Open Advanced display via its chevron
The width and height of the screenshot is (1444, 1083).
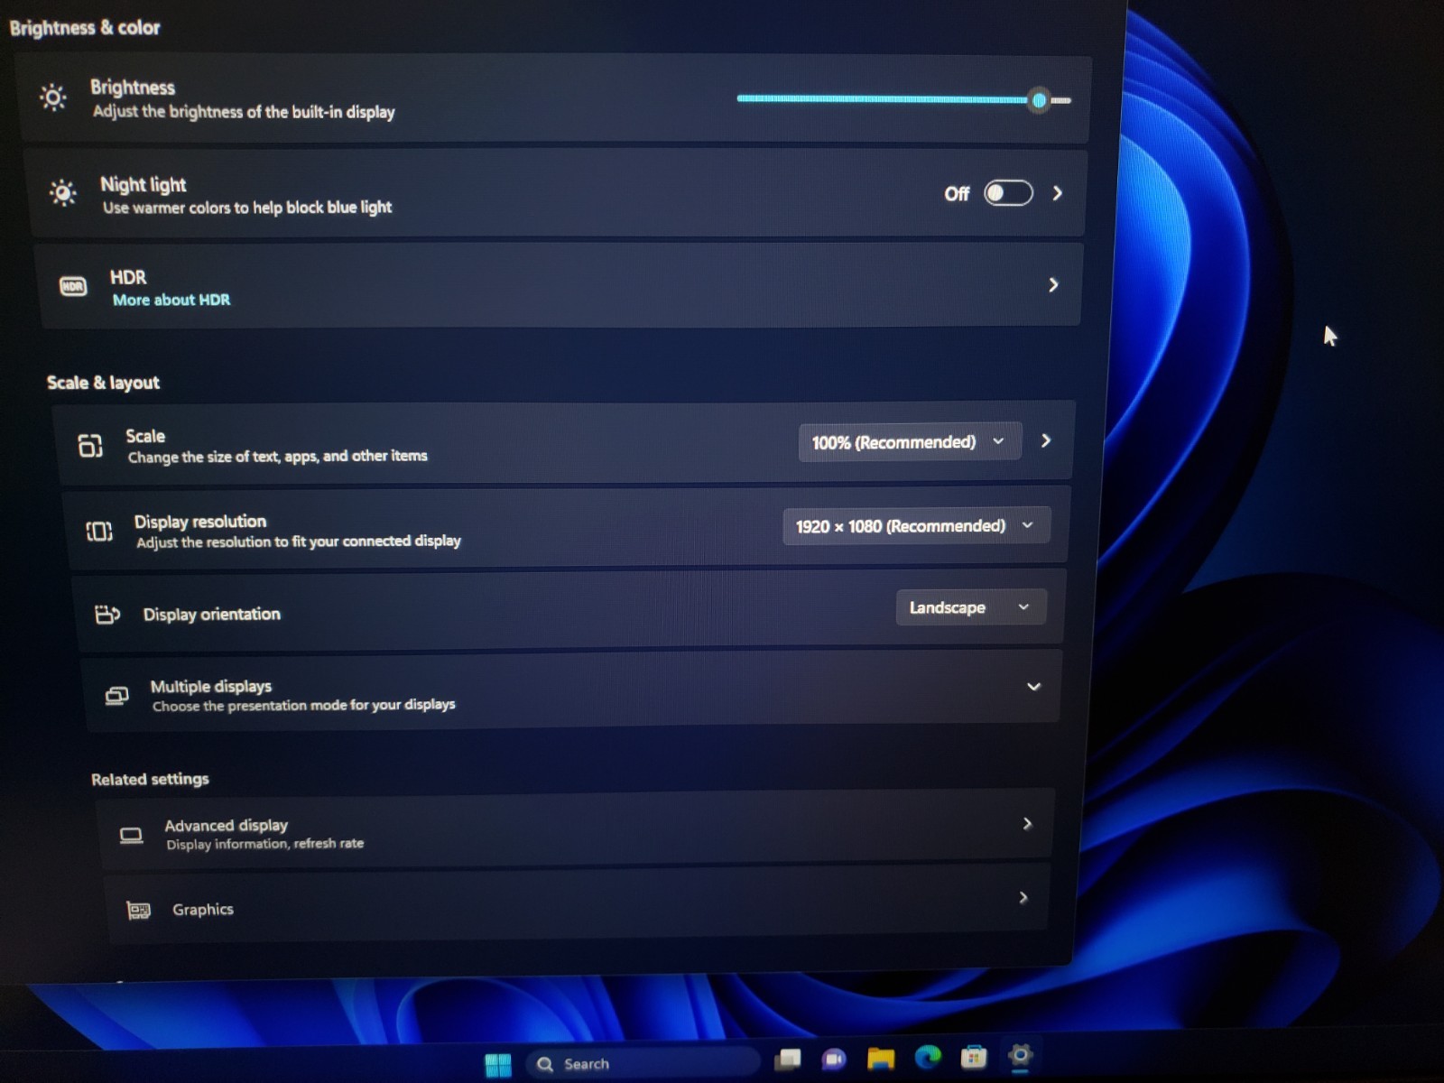[x=1027, y=823]
